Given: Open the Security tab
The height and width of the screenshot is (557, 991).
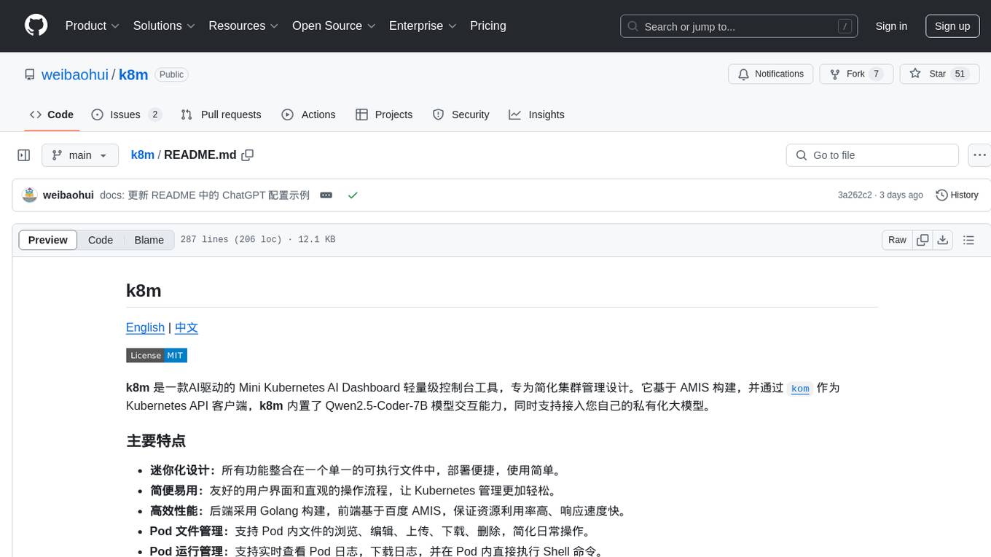Looking at the screenshot, I should click(461, 114).
